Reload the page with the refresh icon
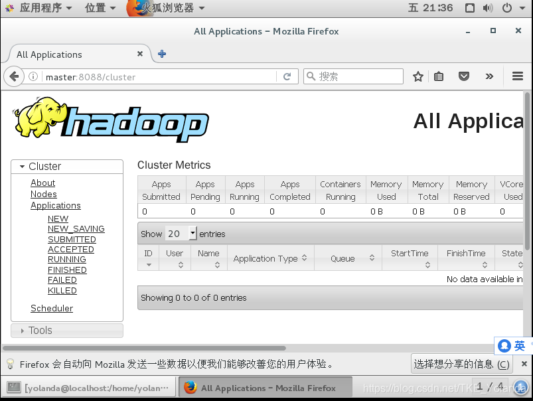Screen dimensions: 533x401 pos(287,76)
